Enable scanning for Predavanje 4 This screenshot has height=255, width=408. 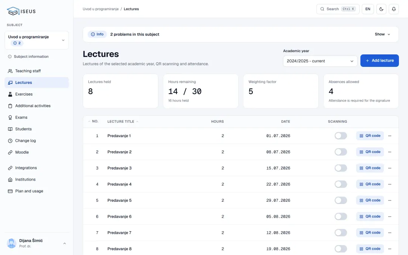point(341,184)
